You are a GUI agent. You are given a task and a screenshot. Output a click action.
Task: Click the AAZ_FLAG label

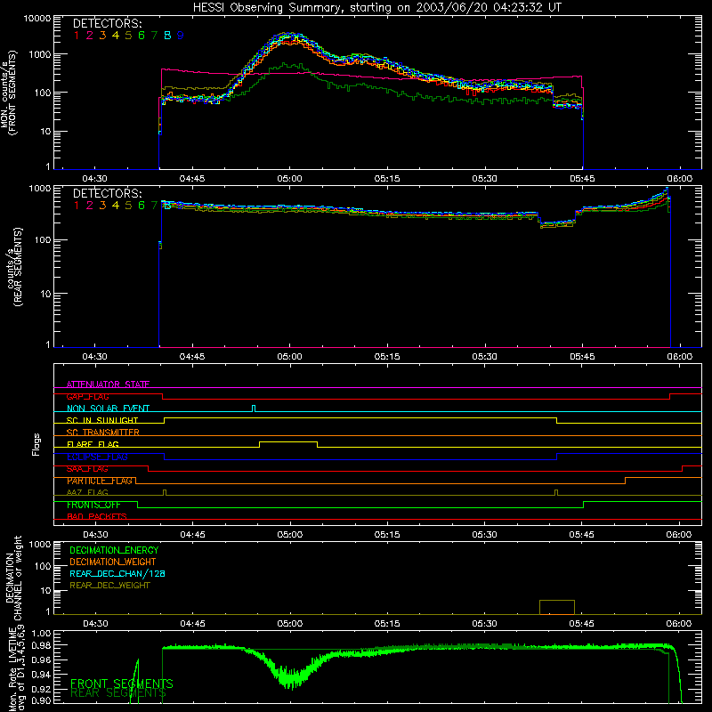[87, 492]
